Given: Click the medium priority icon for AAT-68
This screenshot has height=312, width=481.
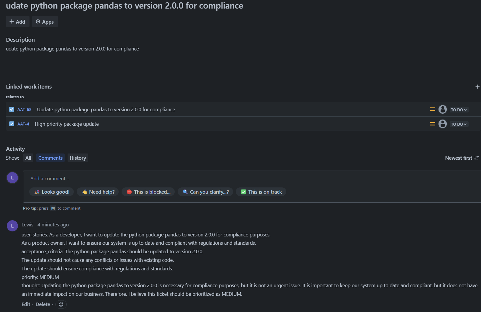Looking at the screenshot, I should click(432, 110).
